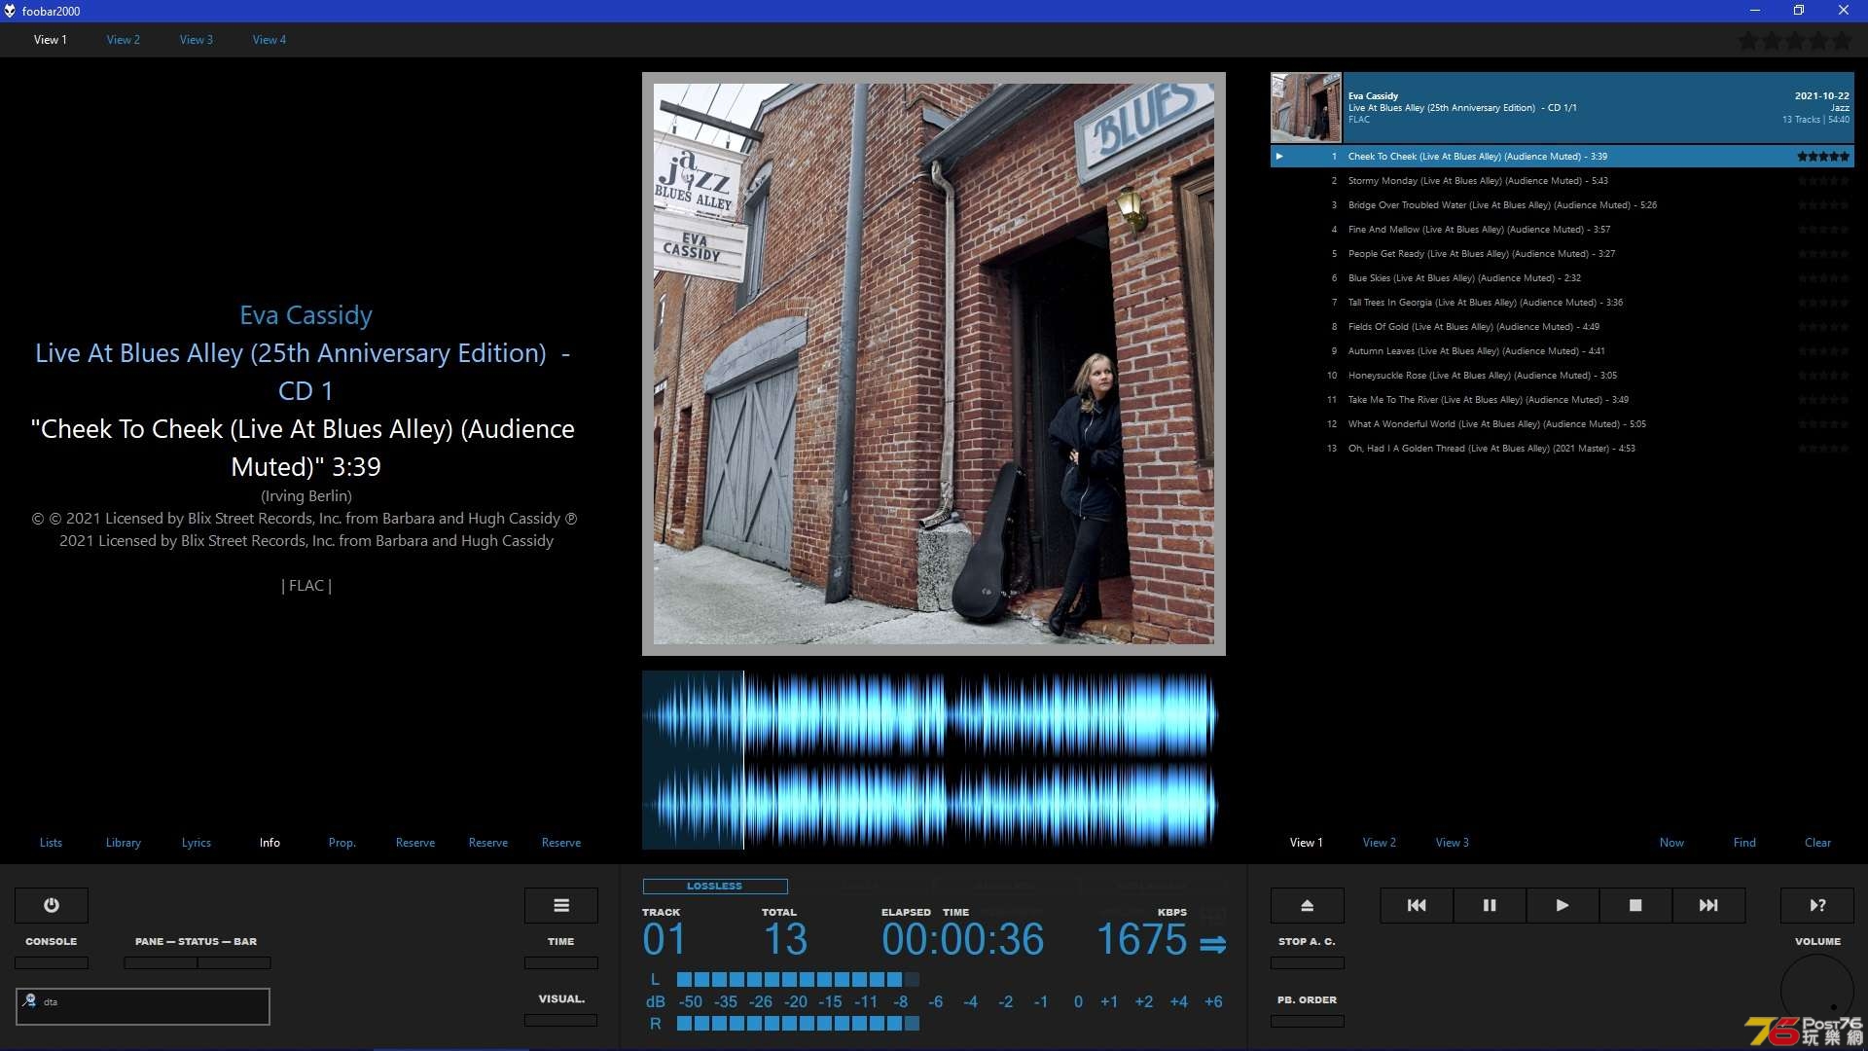Select track 6 Blue Skies
1868x1051 pixels.
[1562, 277]
